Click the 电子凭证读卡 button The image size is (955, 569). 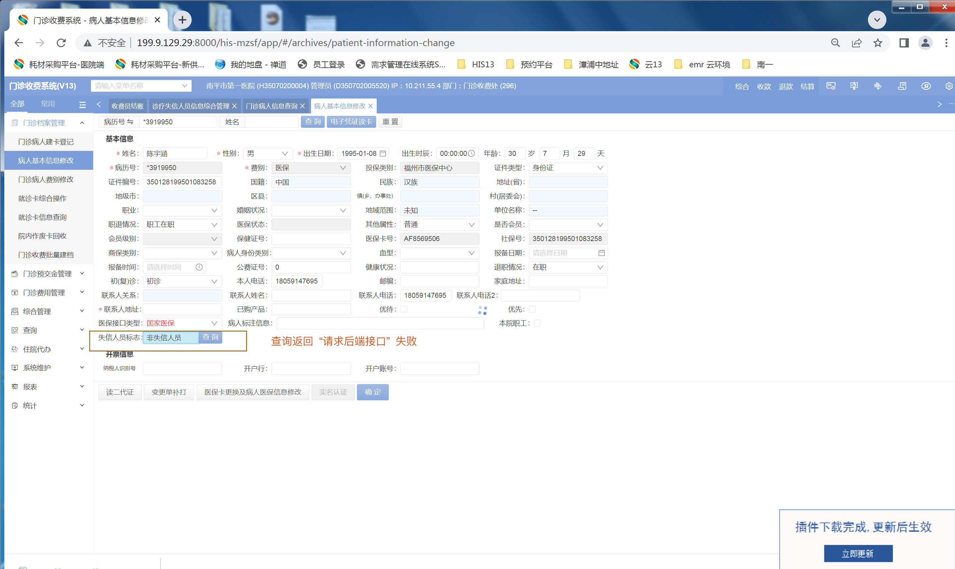point(351,122)
